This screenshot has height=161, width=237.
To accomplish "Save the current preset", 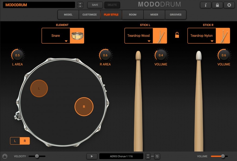I will point(95,5).
